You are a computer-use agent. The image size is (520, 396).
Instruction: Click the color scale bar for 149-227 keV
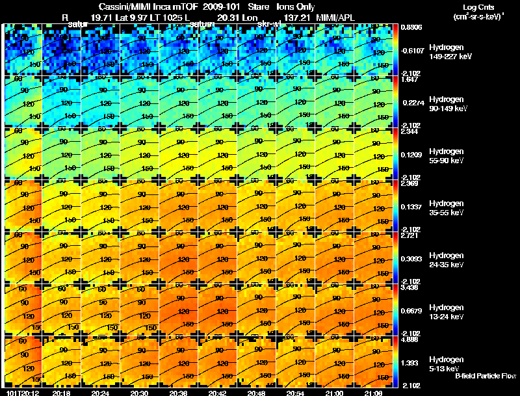point(395,50)
